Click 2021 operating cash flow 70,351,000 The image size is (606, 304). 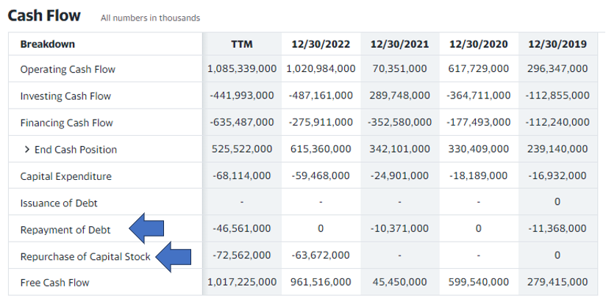[399, 69]
